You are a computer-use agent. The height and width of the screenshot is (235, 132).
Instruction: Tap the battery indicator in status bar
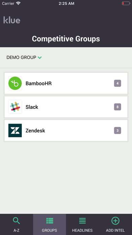tap(126, 3)
